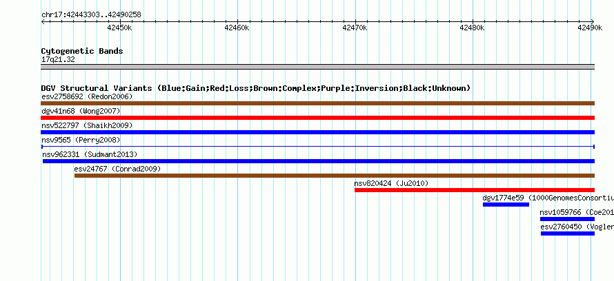Select the brown esv2758692 complex variant bar
The image size is (614, 281).
click(x=317, y=103)
